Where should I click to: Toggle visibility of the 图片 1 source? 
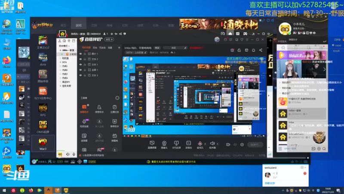coord(80,53)
